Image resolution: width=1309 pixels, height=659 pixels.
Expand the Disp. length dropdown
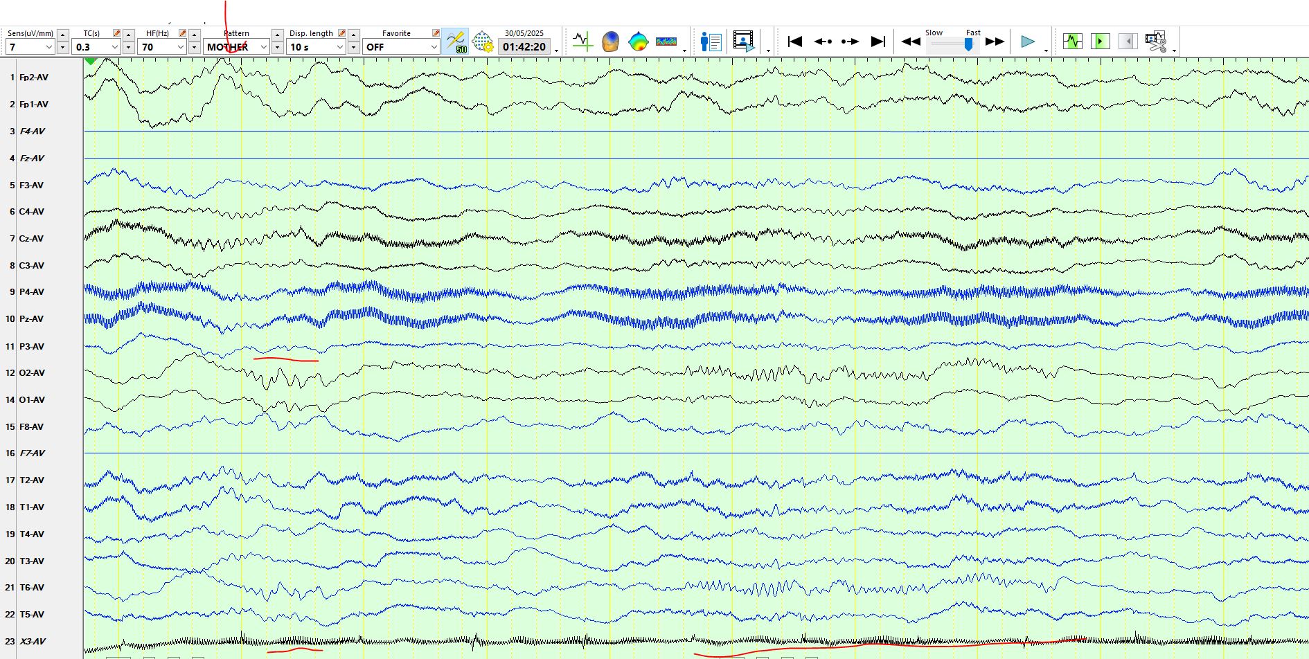tap(339, 47)
